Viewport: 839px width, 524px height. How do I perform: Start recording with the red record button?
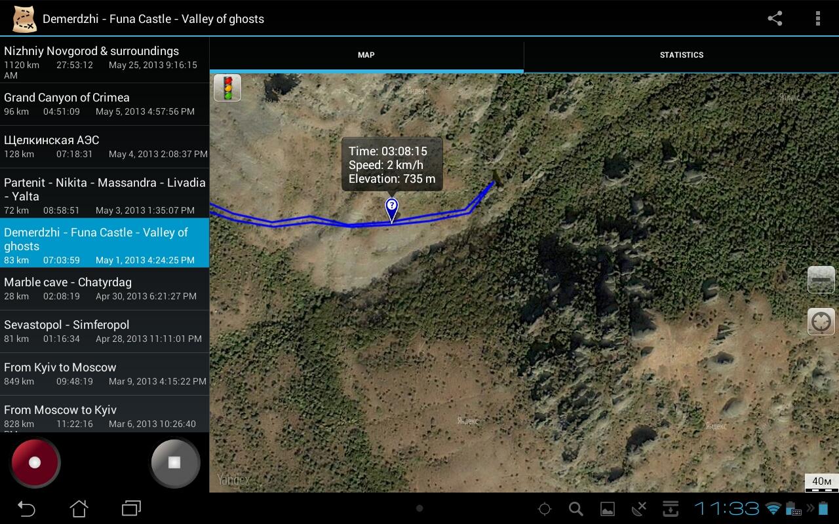click(x=35, y=462)
